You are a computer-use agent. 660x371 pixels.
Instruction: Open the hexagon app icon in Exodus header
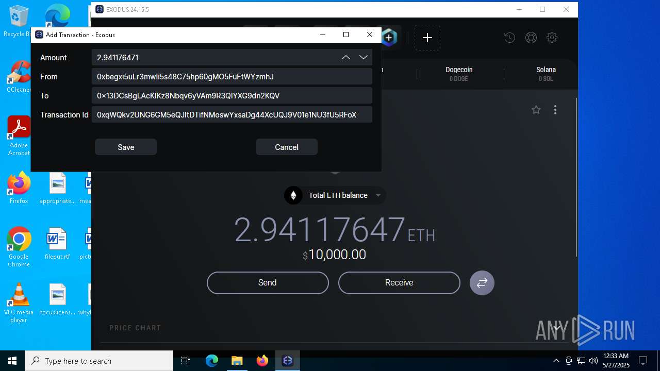[x=389, y=38]
